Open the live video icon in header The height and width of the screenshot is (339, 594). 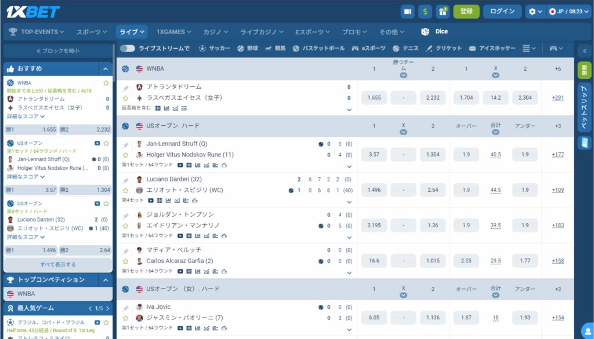(x=408, y=12)
